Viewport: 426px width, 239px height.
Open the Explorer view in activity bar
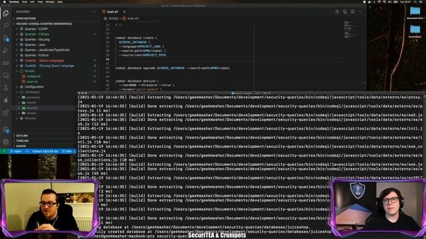(6, 13)
